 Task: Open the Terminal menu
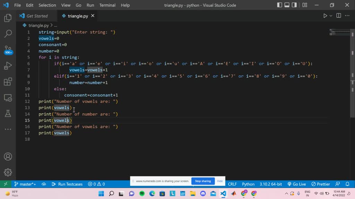pos(107,5)
